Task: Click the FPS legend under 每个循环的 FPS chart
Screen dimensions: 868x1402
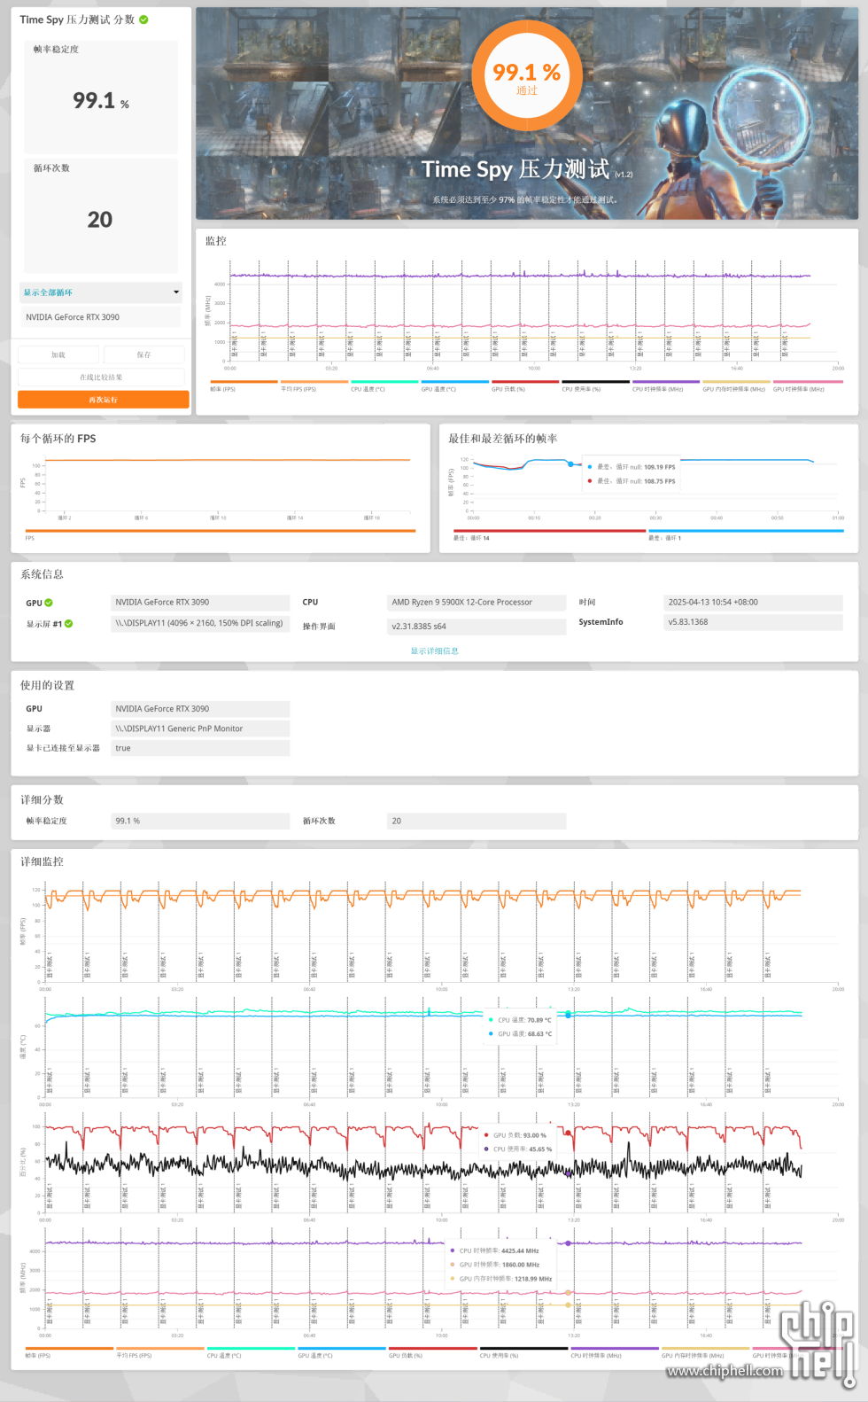Action: (221, 534)
